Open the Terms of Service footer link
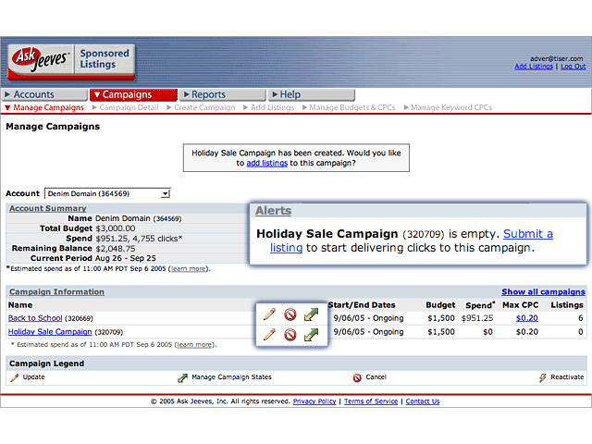The width and height of the screenshot is (592, 444). coord(371,401)
